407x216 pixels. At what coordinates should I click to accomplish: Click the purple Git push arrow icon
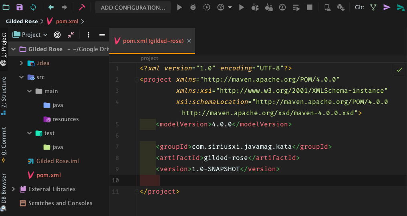click(x=387, y=7)
